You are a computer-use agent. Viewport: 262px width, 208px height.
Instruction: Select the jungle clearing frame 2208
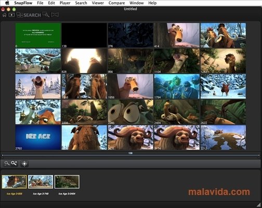click(x=84, y=112)
